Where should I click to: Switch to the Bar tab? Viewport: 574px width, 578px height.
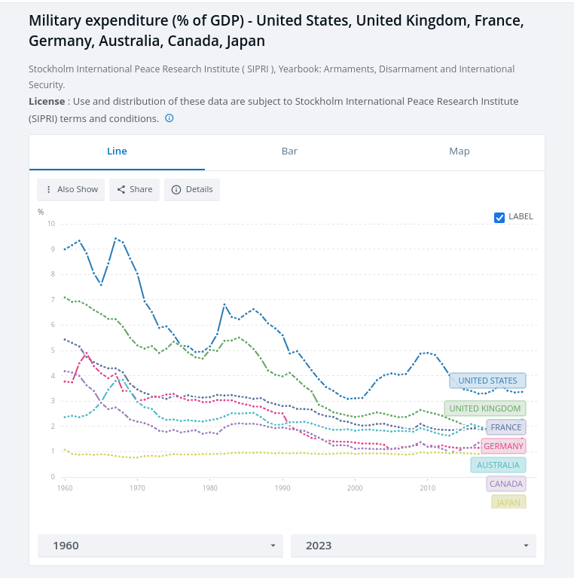pos(289,151)
